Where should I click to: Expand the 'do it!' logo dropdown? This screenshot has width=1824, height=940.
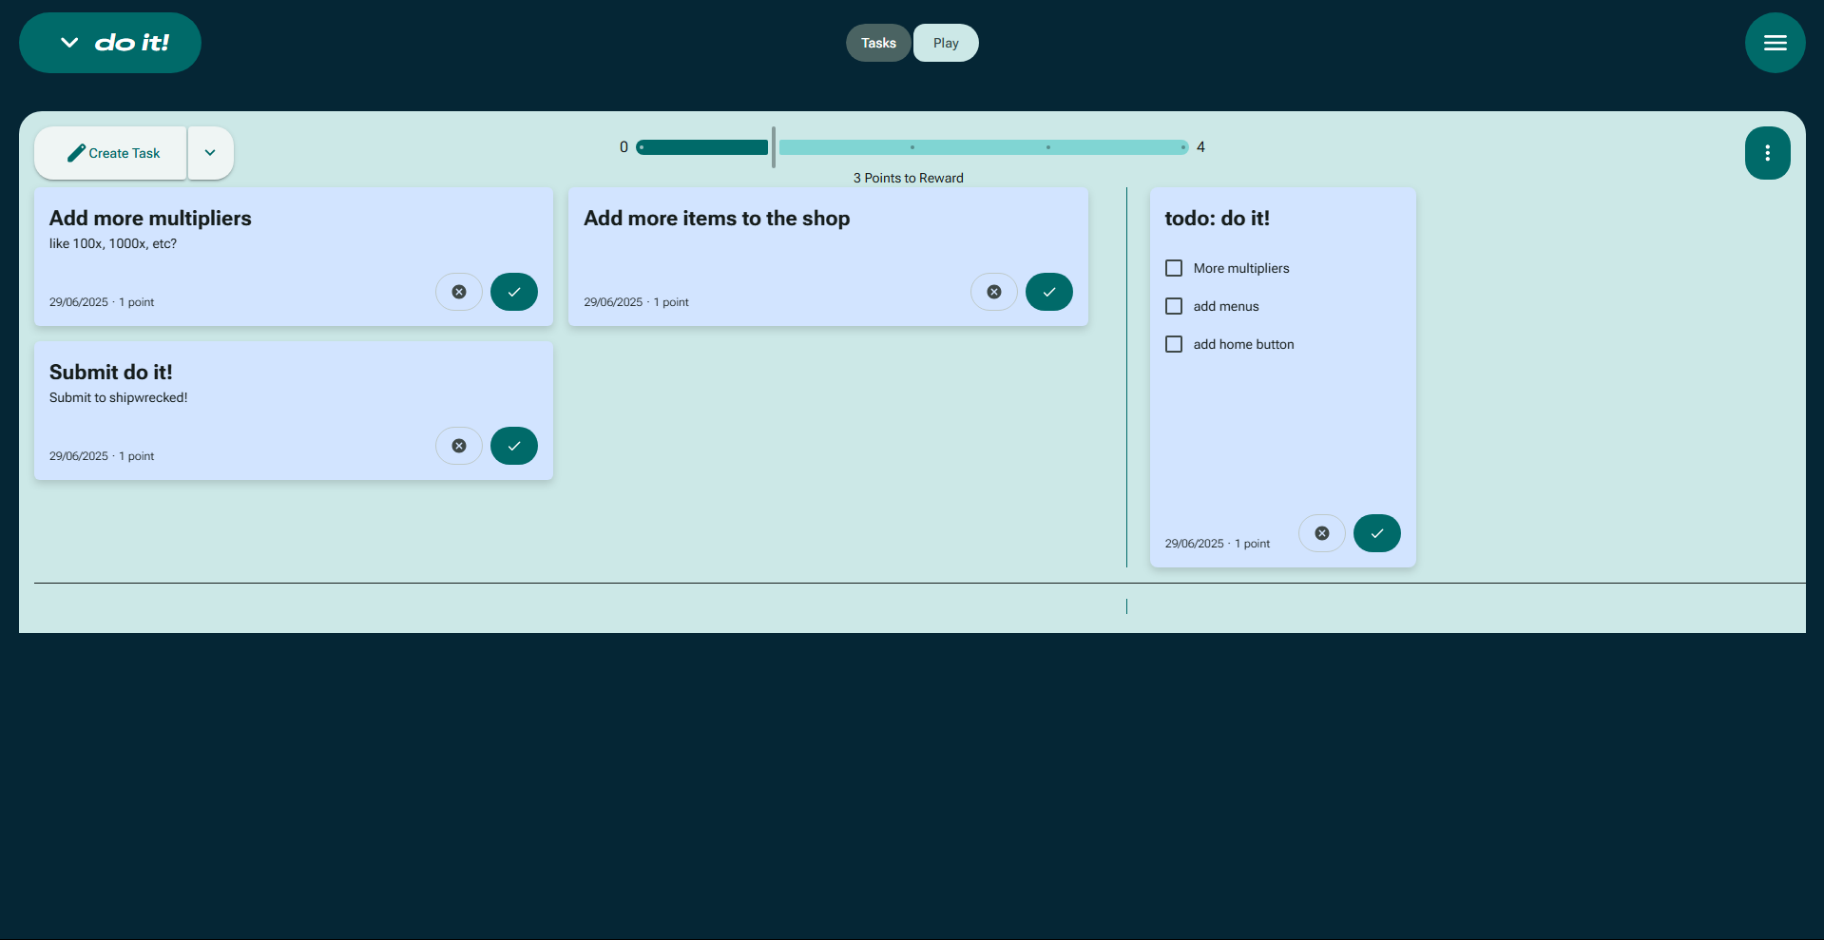point(69,43)
